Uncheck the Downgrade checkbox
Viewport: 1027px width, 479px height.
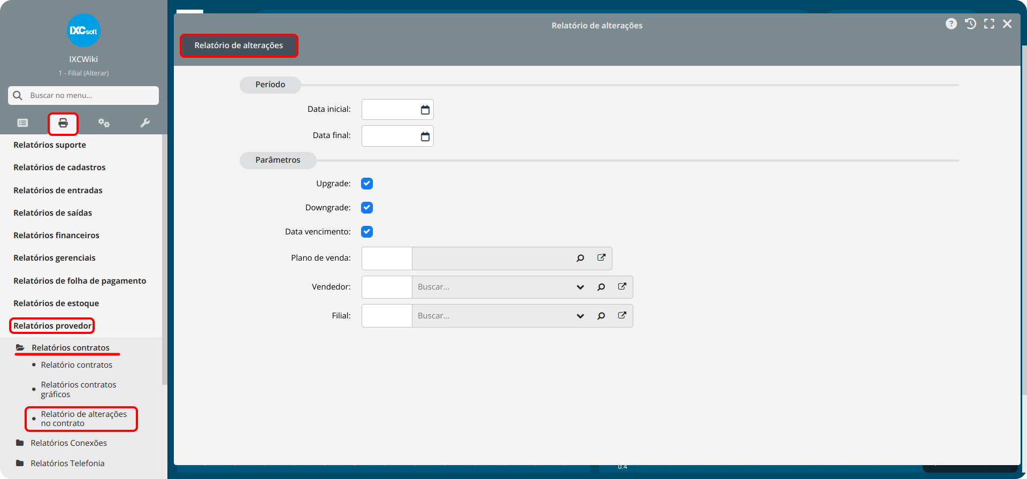pyautogui.click(x=367, y=208)
